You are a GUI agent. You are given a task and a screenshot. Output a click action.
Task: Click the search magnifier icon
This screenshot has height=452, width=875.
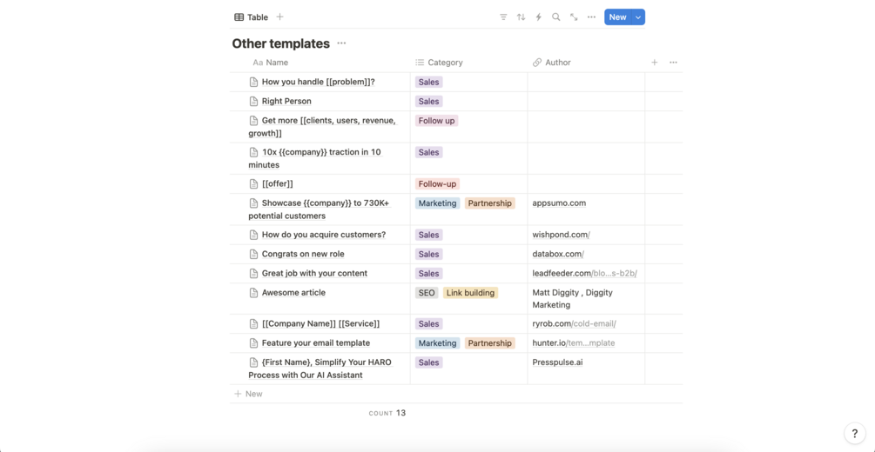pos(555,17)
